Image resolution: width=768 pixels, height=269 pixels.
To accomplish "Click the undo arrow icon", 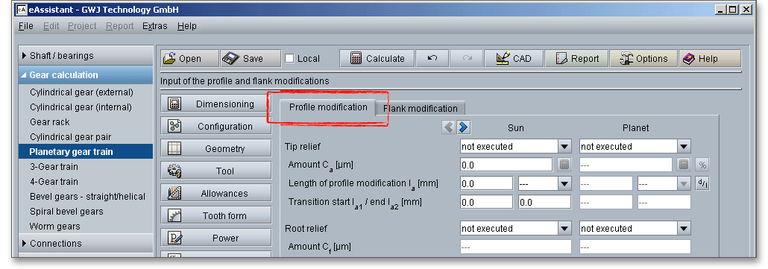I will (x=432, y=59).
